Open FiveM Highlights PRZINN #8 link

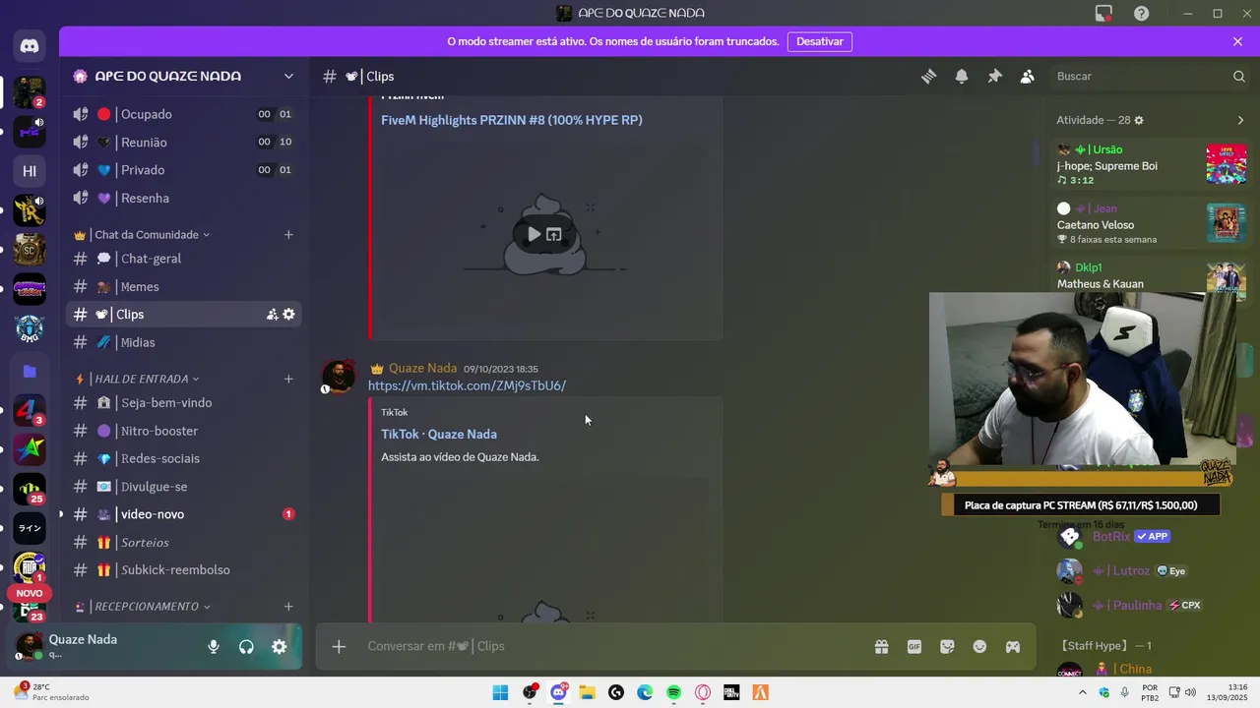point(512,120)
